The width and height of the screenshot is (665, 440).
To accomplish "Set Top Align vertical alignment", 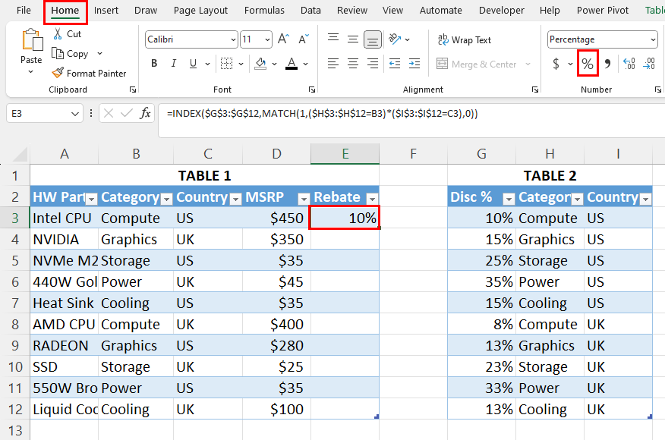I will 333,39.
